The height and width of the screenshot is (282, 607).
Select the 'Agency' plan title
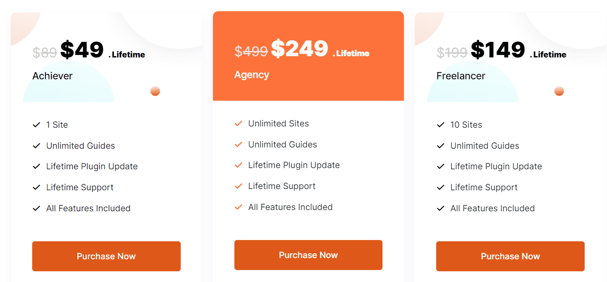[252, 75]
